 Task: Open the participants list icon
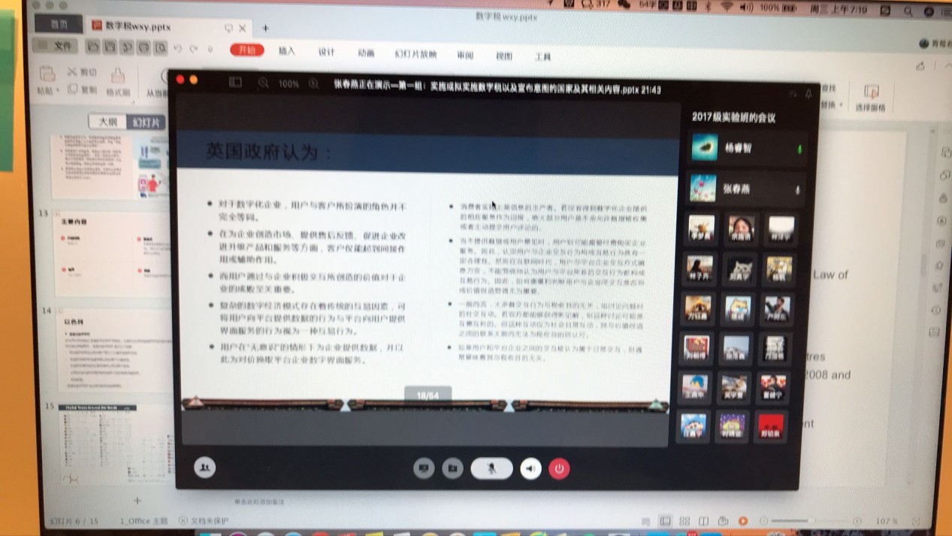tap(204, 468)
